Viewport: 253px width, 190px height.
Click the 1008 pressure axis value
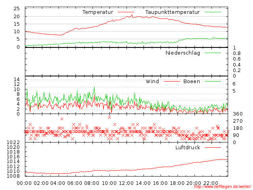[13, 176]
